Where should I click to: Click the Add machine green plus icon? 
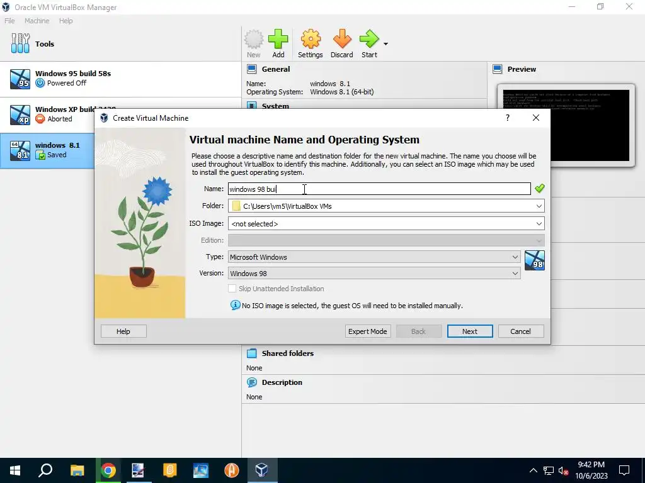(278, 39)
